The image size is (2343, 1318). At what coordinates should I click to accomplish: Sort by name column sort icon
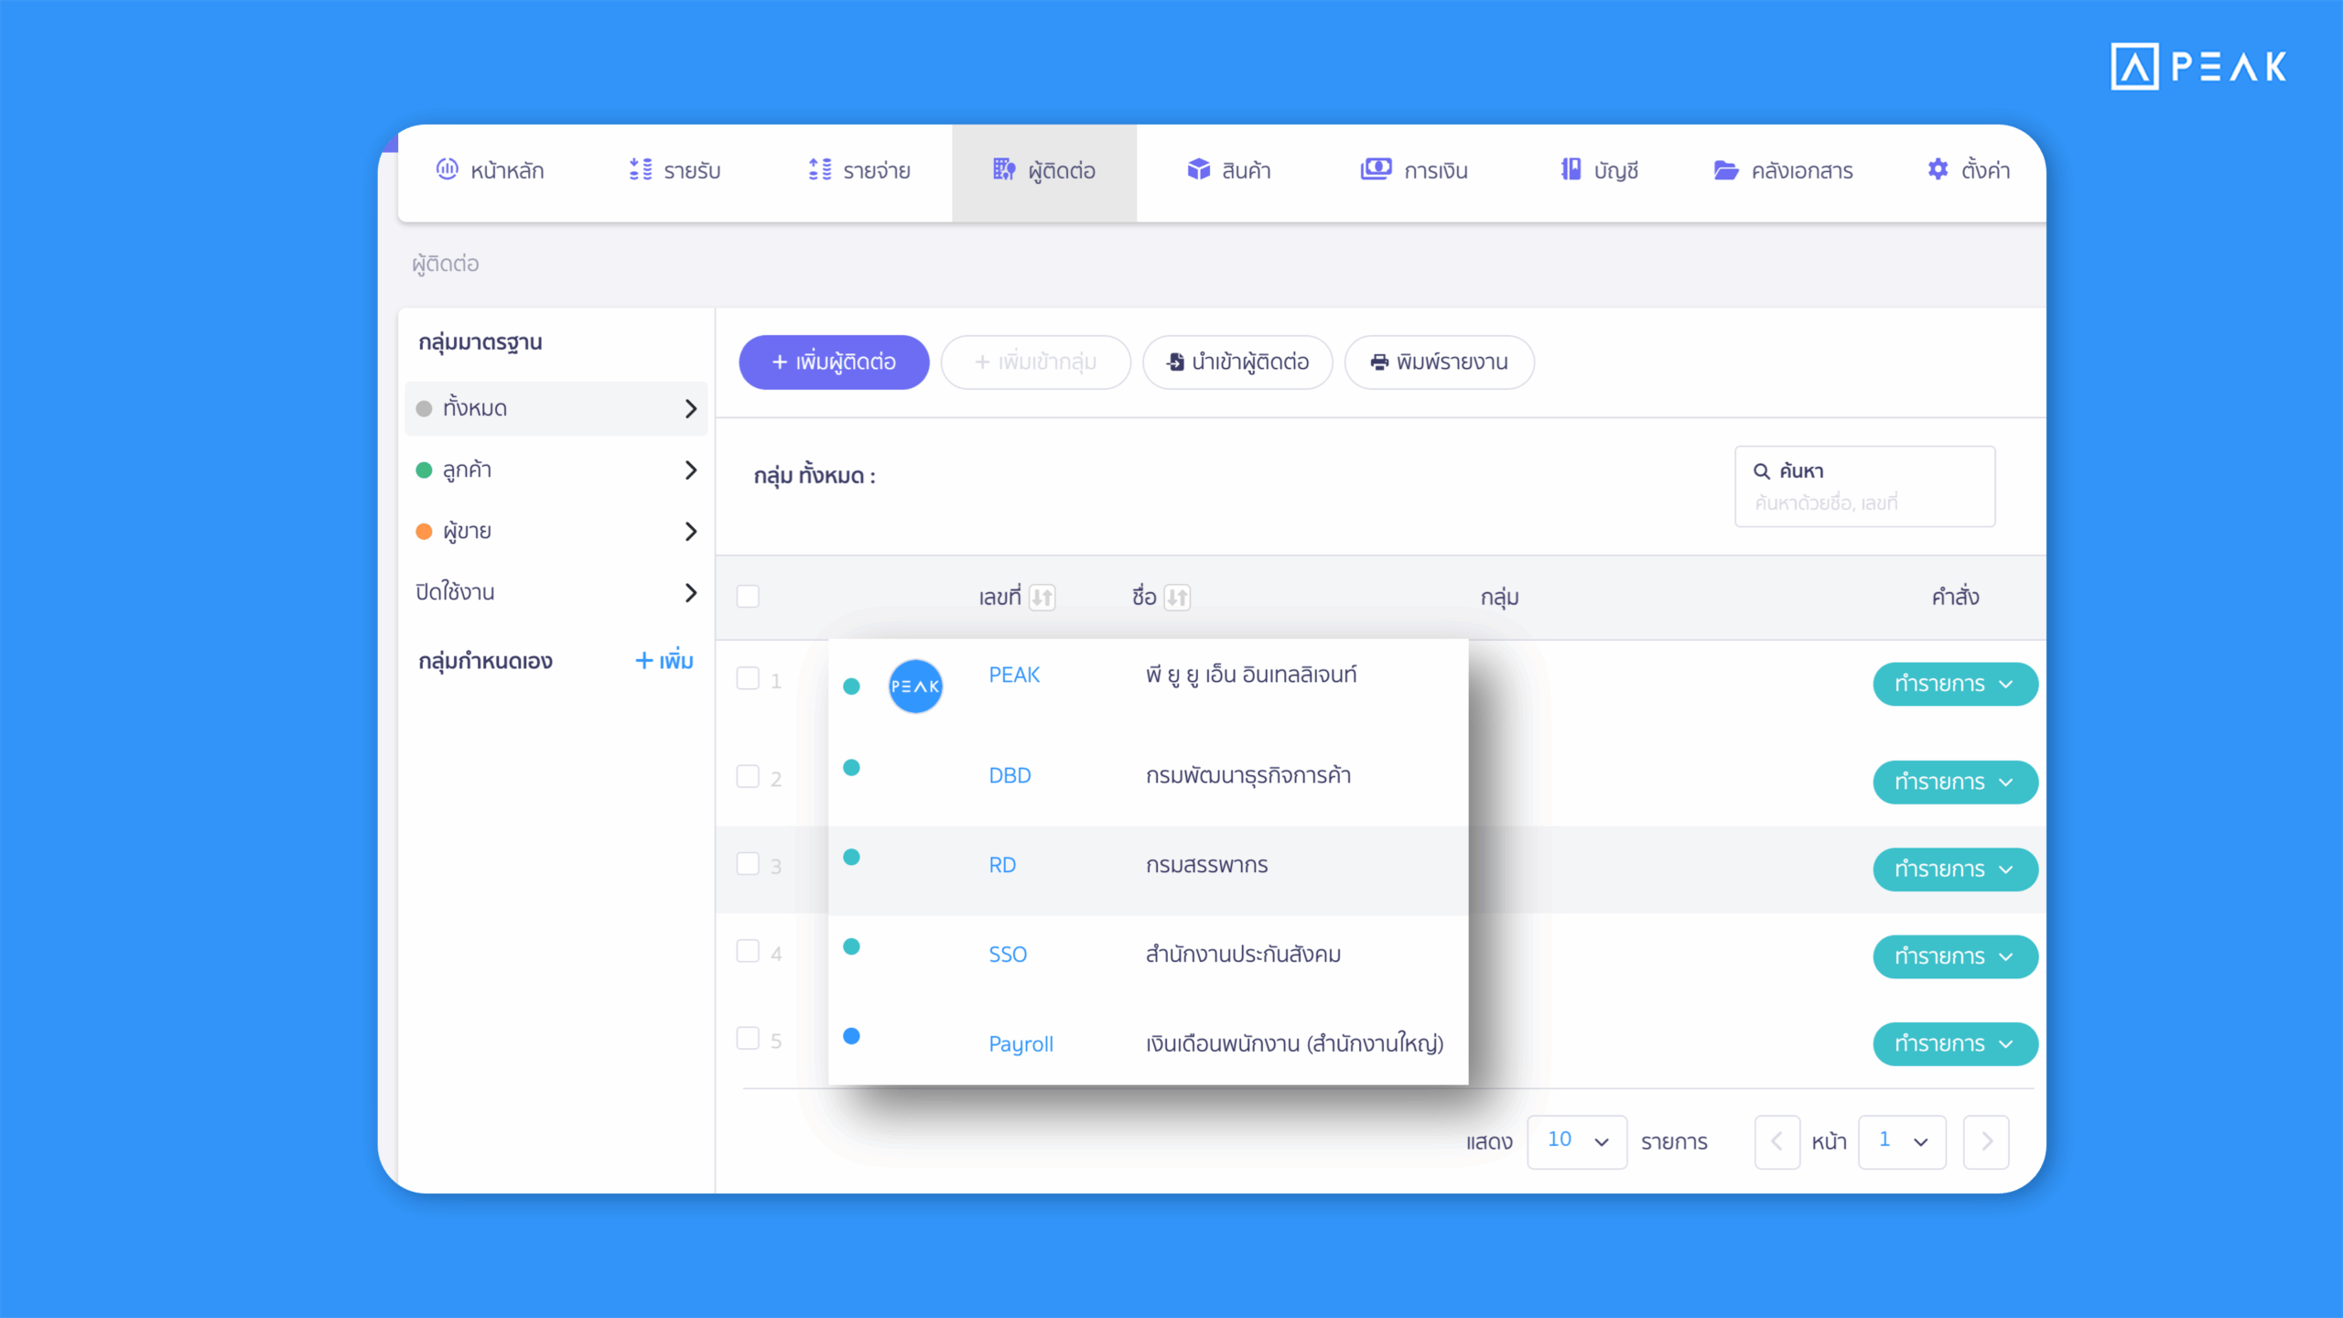1177,598
